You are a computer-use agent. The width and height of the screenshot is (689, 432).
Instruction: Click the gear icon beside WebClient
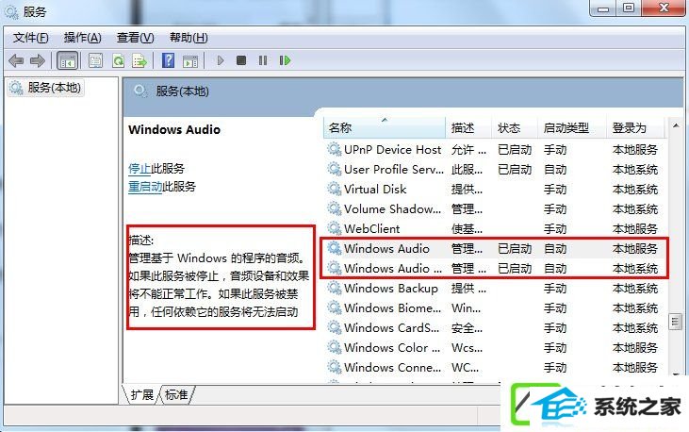point(335,229)
